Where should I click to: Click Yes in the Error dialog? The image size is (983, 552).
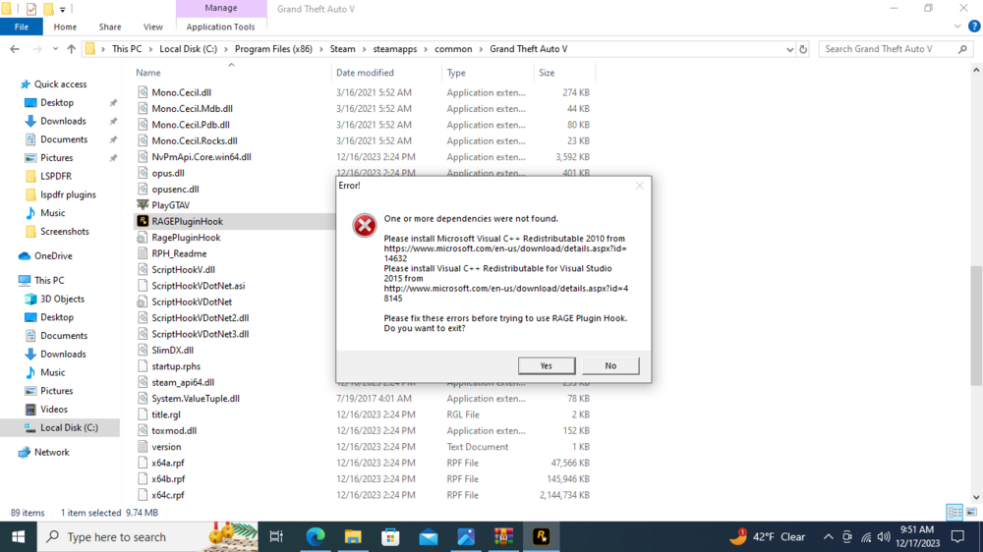(x=546, y=366)
